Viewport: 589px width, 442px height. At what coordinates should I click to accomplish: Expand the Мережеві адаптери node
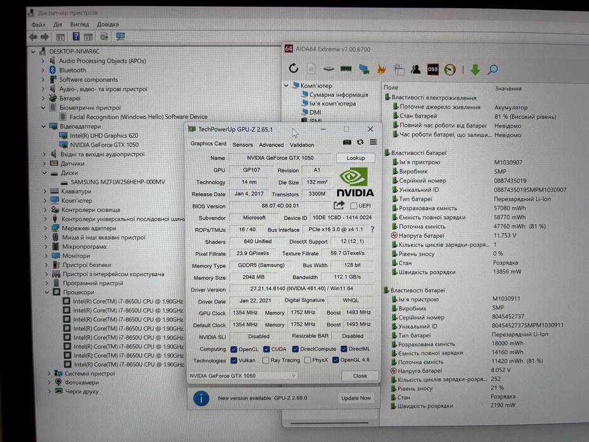[x=45, y=228]
